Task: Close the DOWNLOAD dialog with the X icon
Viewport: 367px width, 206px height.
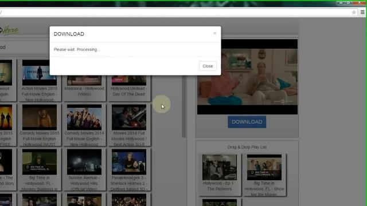Action: click(x=214, y=33)
